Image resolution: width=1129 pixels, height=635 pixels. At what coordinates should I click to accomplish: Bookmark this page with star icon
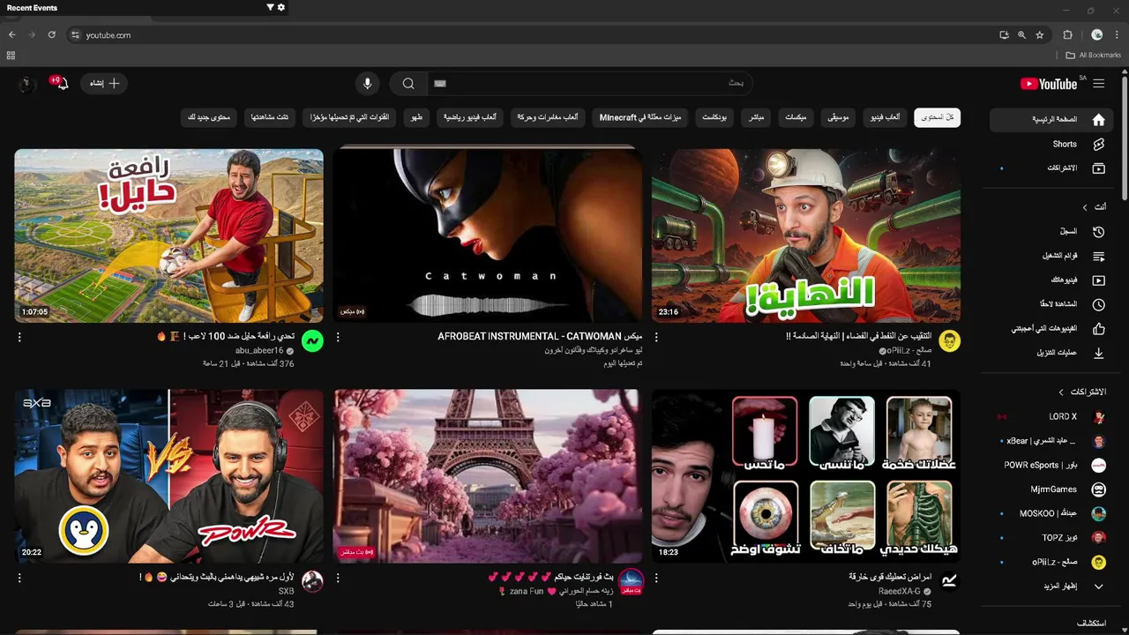coord(1040,34)
